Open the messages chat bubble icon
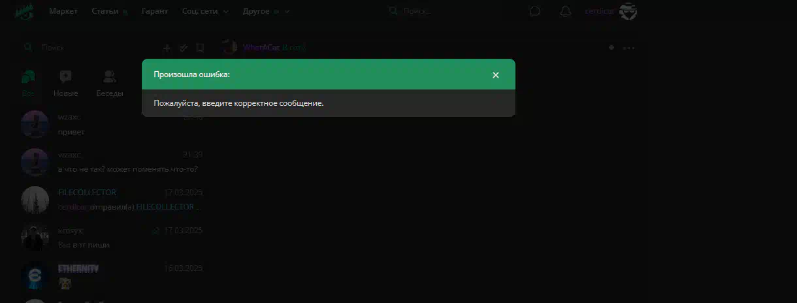This screenshot has width=797, height=303. 535,11
